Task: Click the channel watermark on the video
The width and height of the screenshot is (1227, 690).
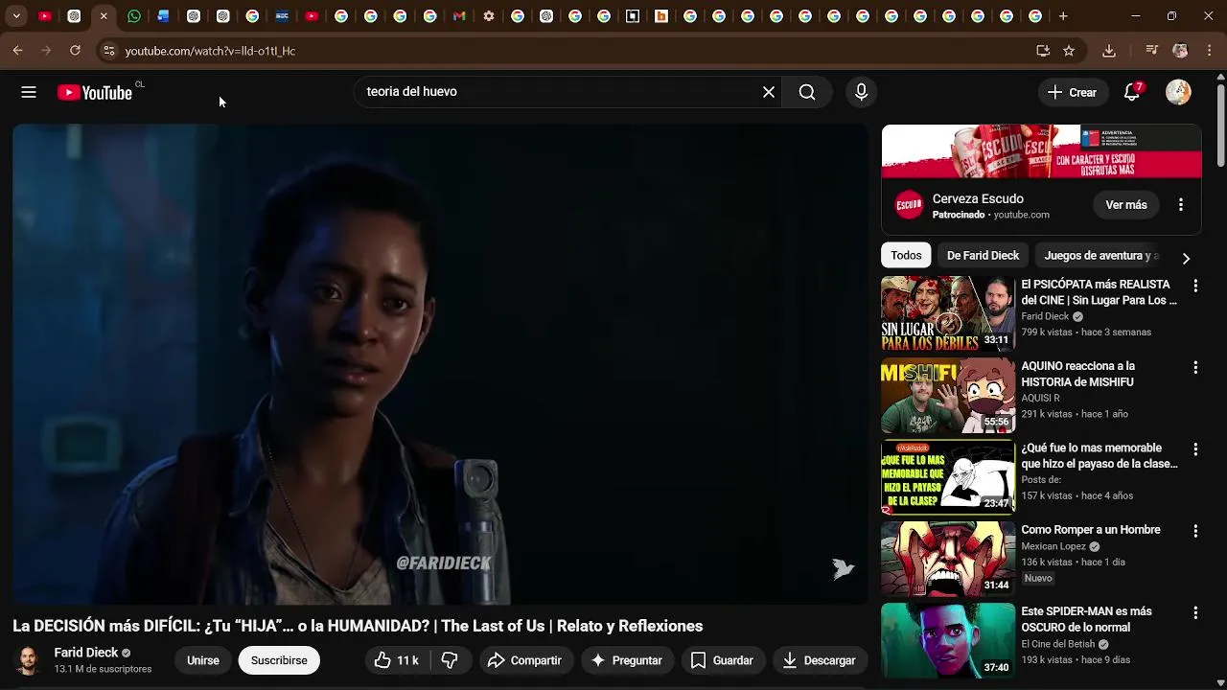Action: 843,568
